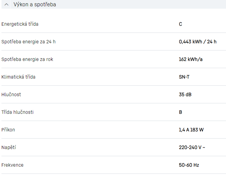226x178 pixels.
Task: Select the 162 kWh/a value
Action: tap(190, 59)
